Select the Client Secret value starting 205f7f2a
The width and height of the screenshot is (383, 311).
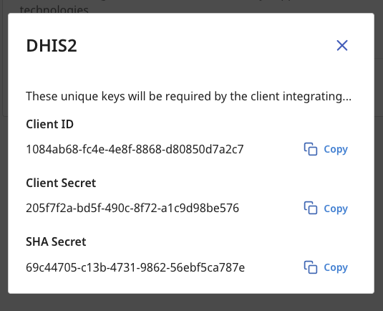pyautogui.click(x=132, y=208)
